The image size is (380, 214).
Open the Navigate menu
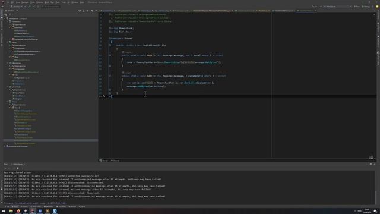[x=25, y=2]
